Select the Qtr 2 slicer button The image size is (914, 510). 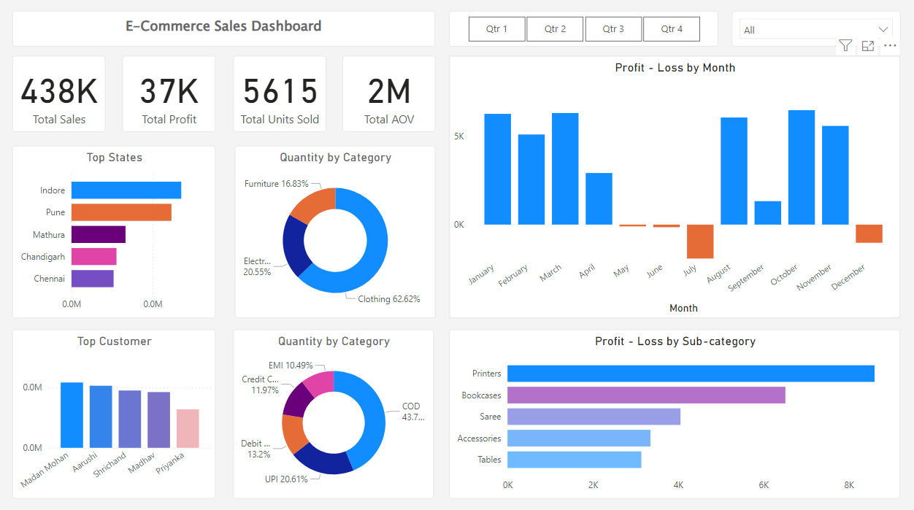[555, 29]
